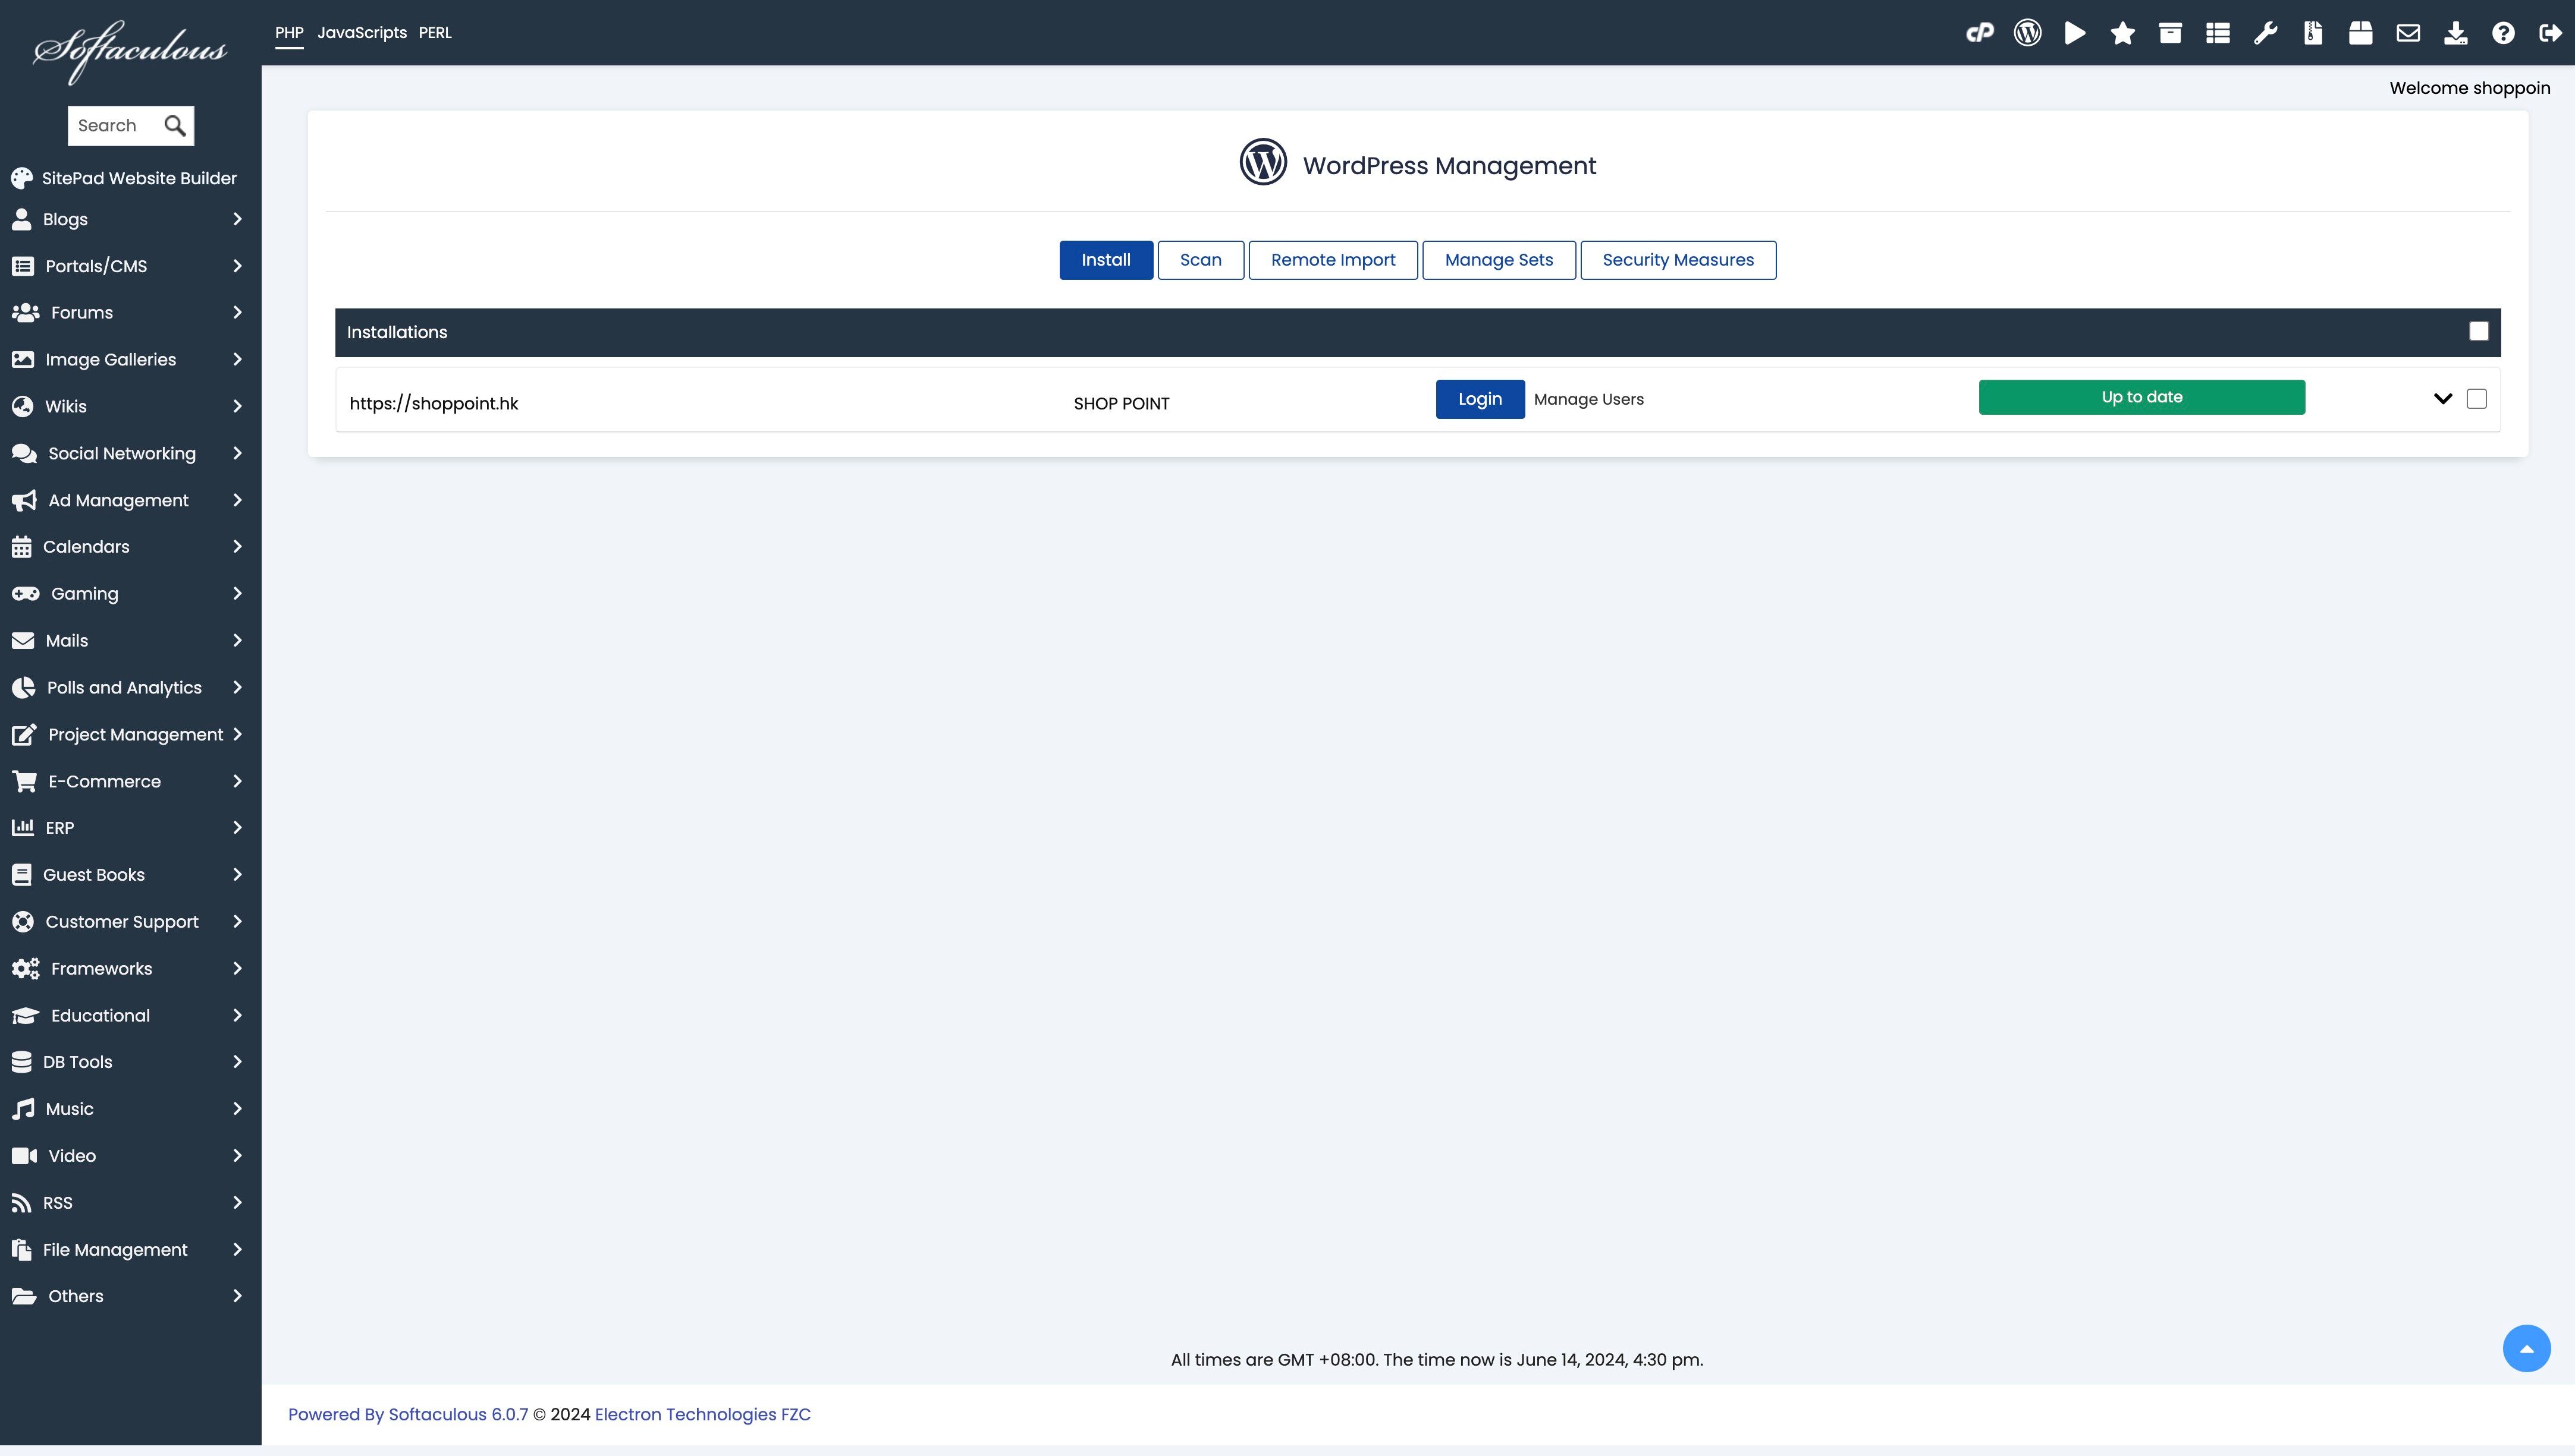This screenshot has width=2575, height=1456.
Task: Open the list icon in top bar
Action: click(2218, 33)
